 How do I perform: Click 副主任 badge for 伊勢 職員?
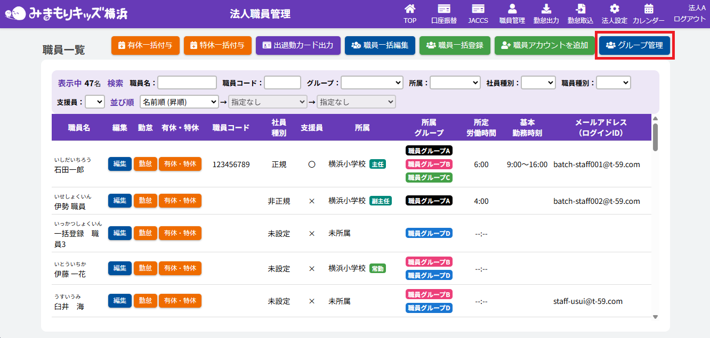(381, 201)
